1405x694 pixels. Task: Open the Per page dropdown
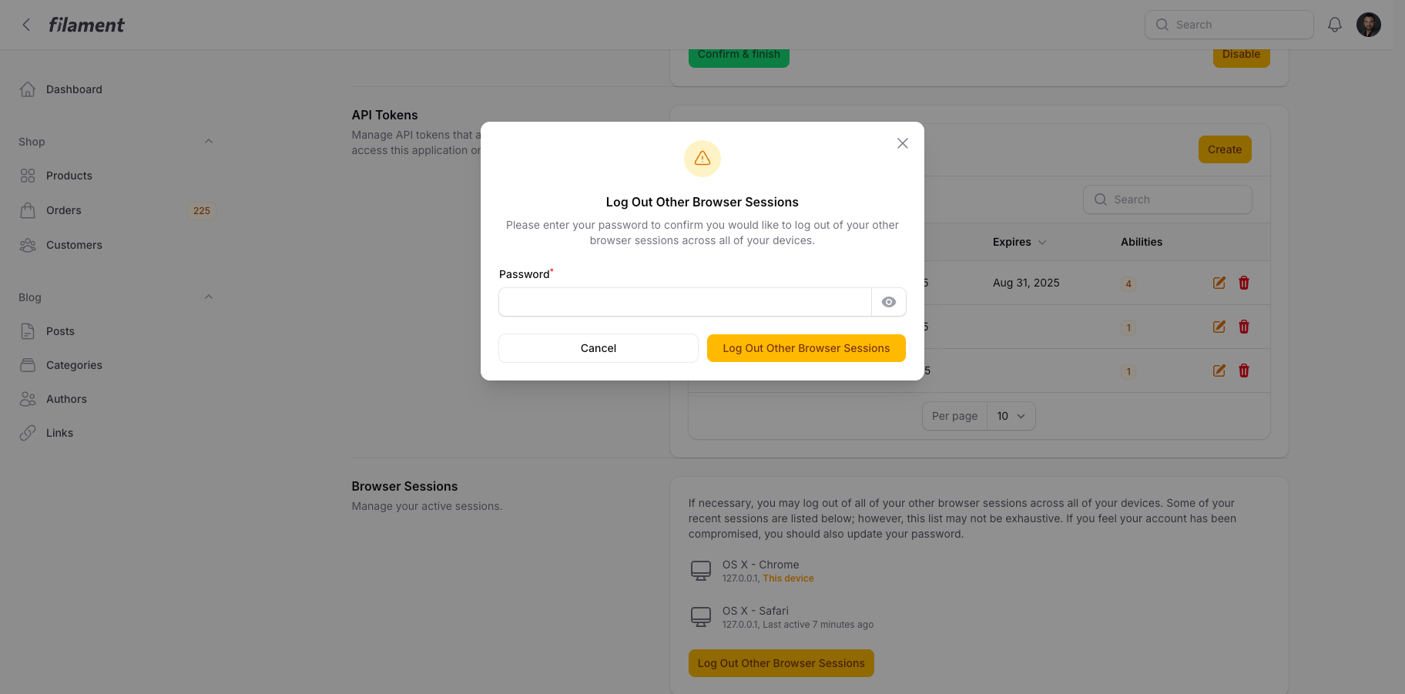[x=1011, y=416]
